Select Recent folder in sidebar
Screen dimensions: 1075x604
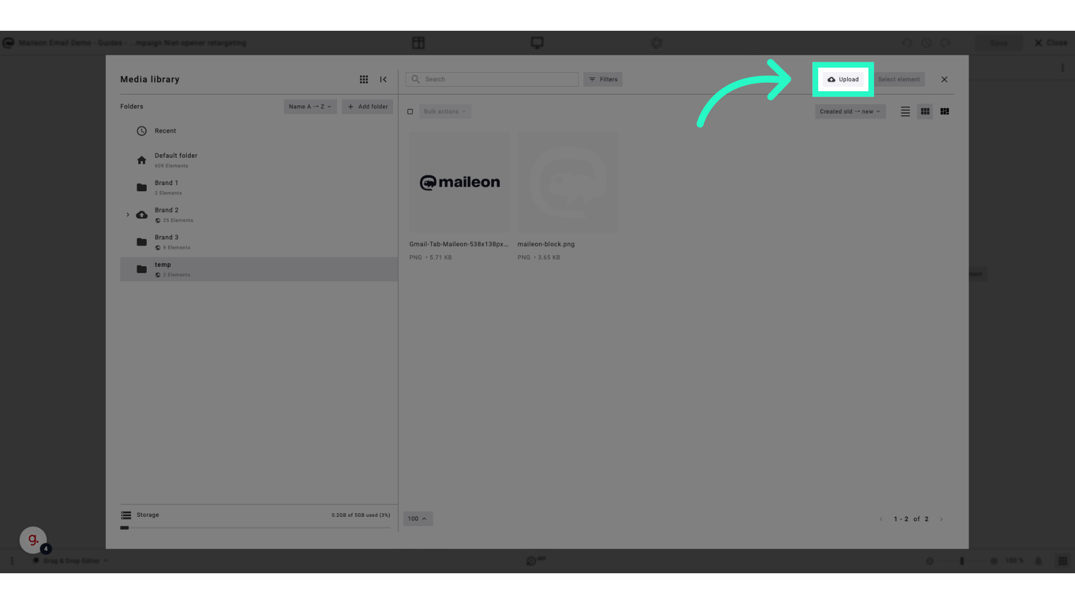165,130
